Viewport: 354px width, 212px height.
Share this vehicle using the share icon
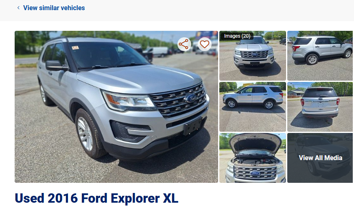click(x=184, y=44)
